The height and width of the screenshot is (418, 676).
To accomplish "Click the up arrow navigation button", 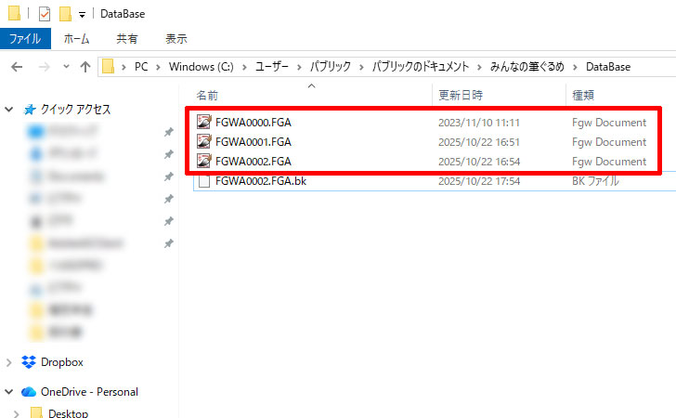I will click(85, 67).
